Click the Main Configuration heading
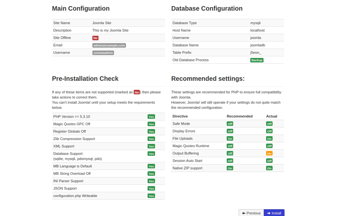Image resolution: width=363 pixels, height=216 pixels. pyautogui.click(x=81, y=9)
